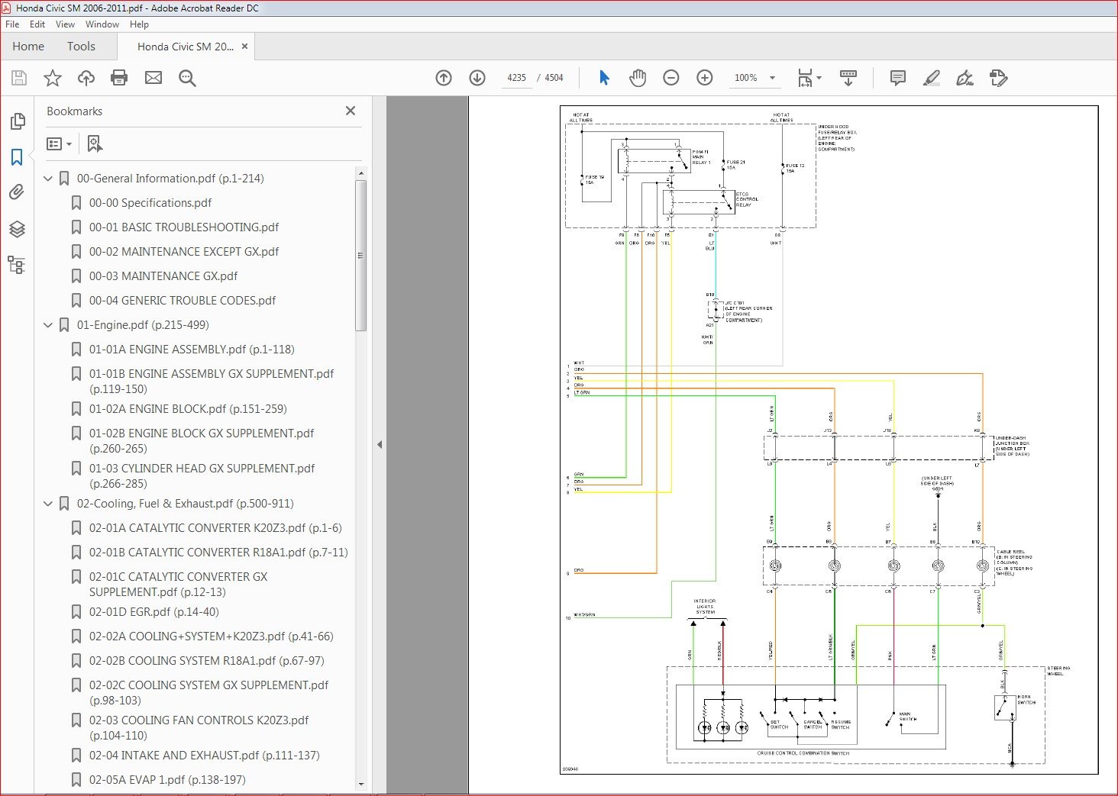
Task: Open bookmark 02-03 COOLING FAN CONTROLS K20Z3.pdf
Action: pos(199,728)
